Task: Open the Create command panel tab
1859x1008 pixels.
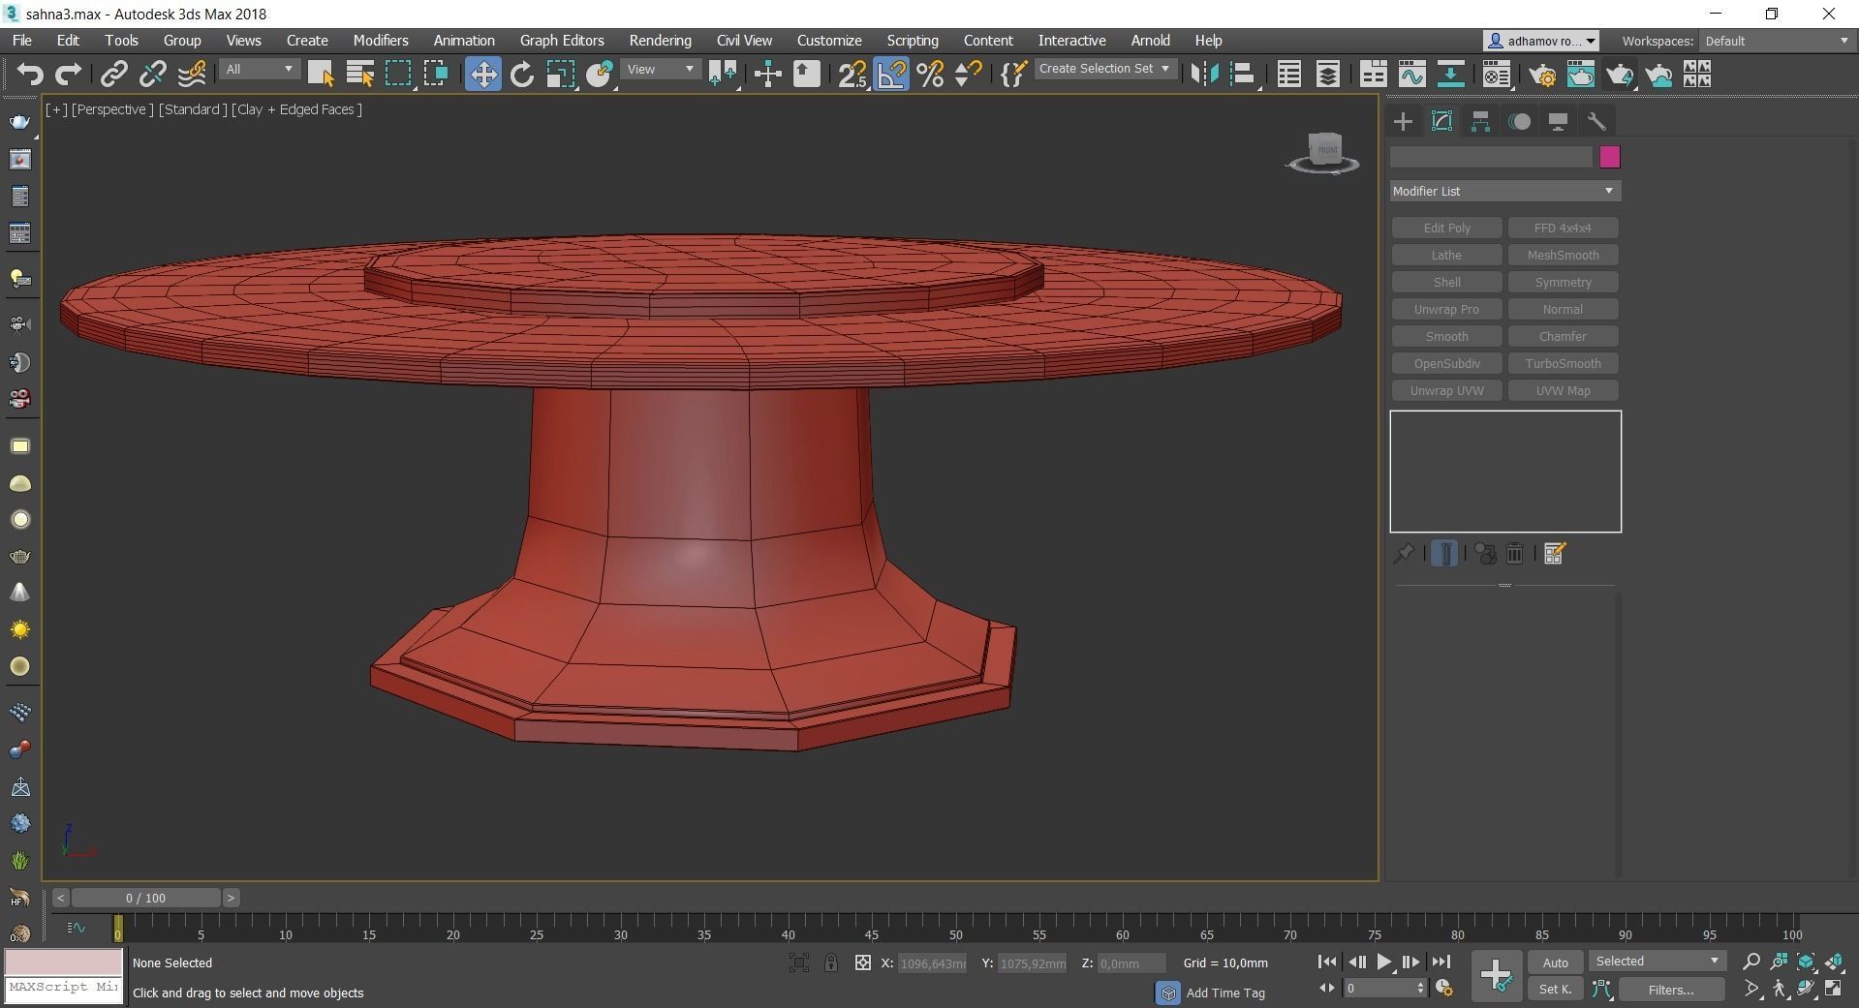Action: click(1403, 121)
